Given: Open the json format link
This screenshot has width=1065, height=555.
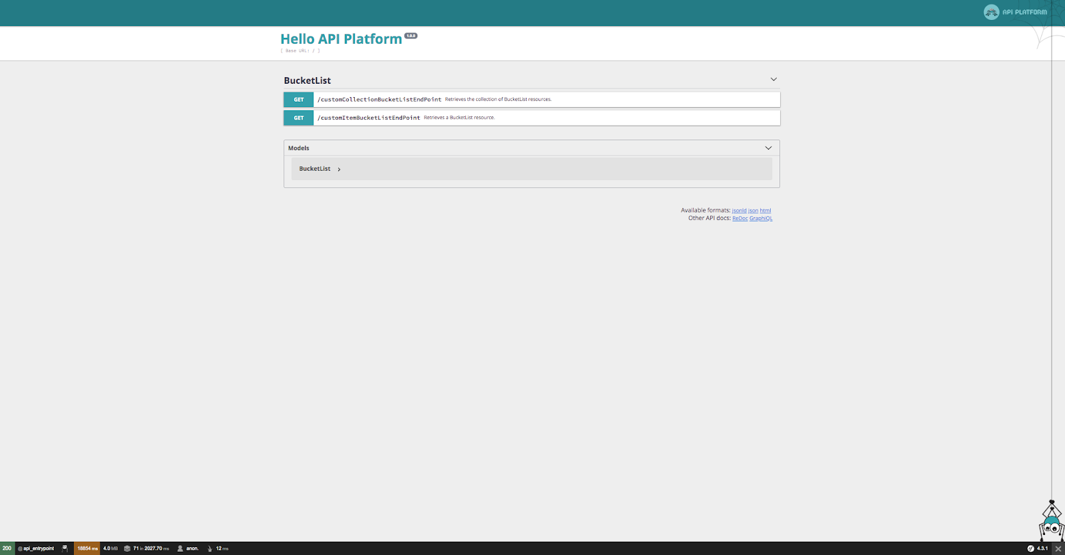Looking at the screenshot, I should [x=753, y=211].
